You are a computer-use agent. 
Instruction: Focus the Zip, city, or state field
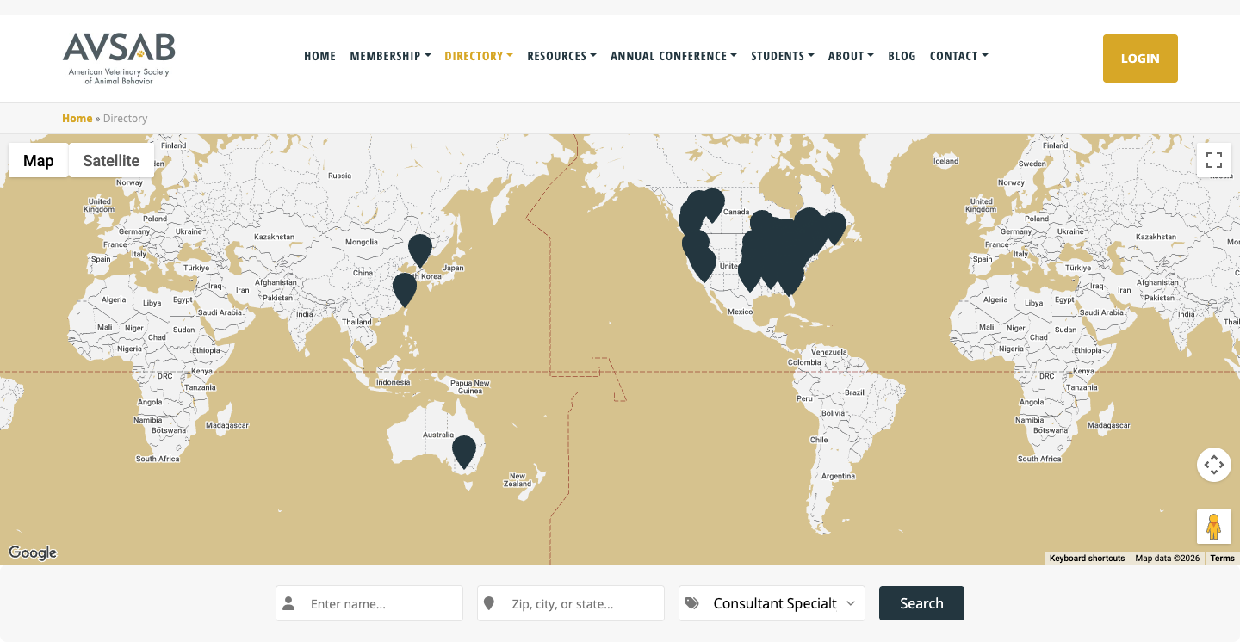(x=571, y=603)
